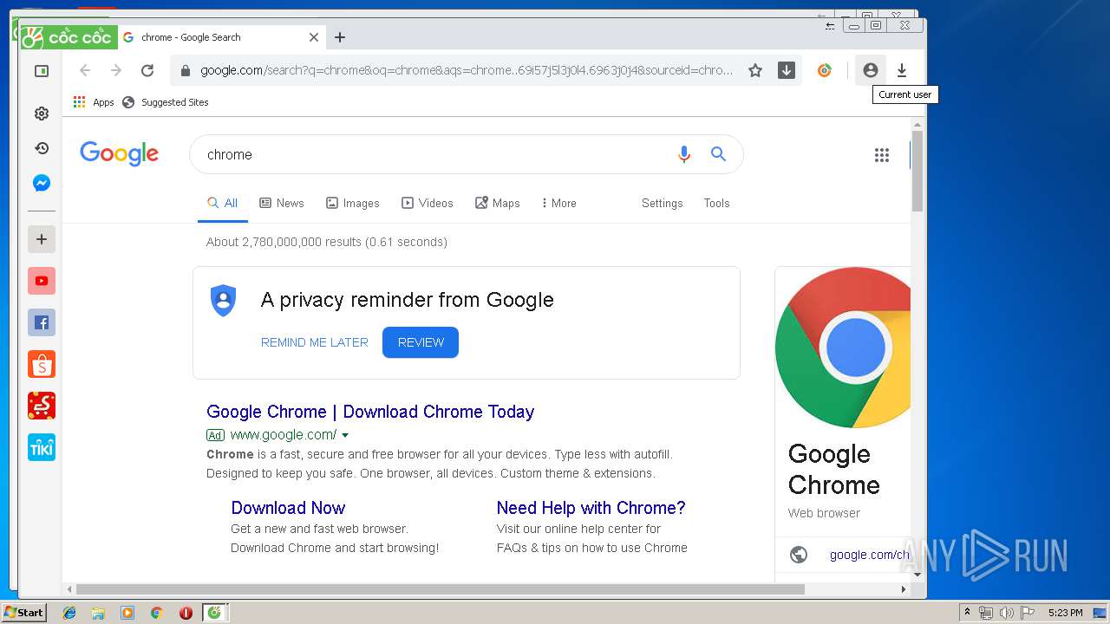Open YouTube sidebar shortcut
Screen dimensions: 1110x624
(42, 281)
